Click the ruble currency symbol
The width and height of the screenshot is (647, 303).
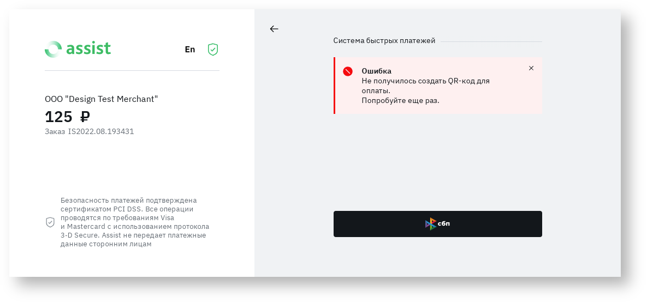click(x=85, y=117)
